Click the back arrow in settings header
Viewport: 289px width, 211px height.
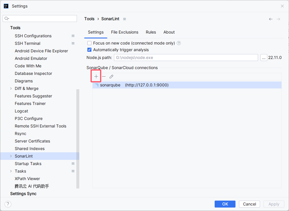(270, 19)
